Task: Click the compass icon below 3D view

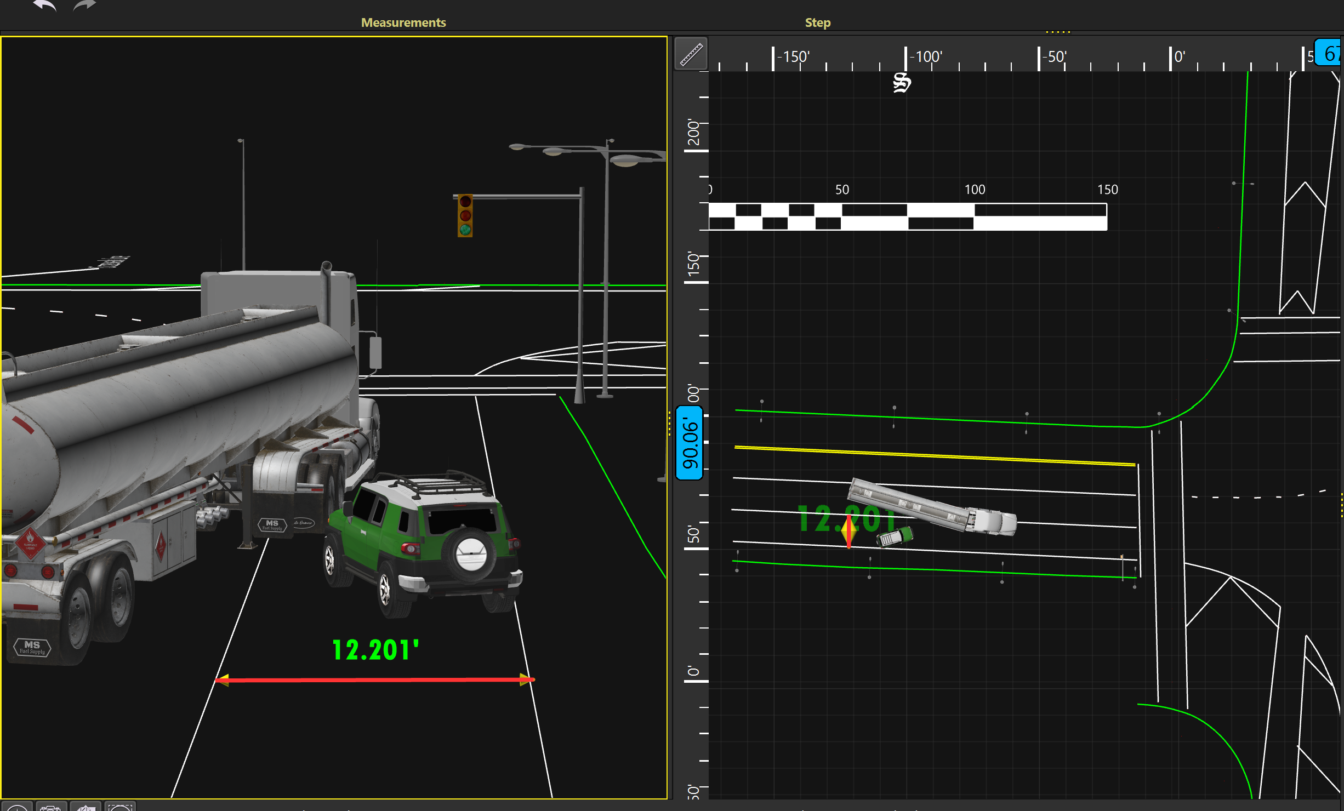Action: (x=16, y=808)
